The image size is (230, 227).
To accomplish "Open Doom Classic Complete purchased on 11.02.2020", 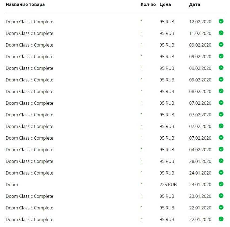I will click(x=29, y=33).
